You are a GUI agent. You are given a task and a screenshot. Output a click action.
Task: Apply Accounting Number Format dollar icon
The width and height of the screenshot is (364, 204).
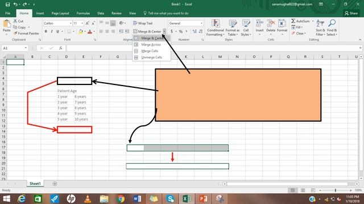172,32
